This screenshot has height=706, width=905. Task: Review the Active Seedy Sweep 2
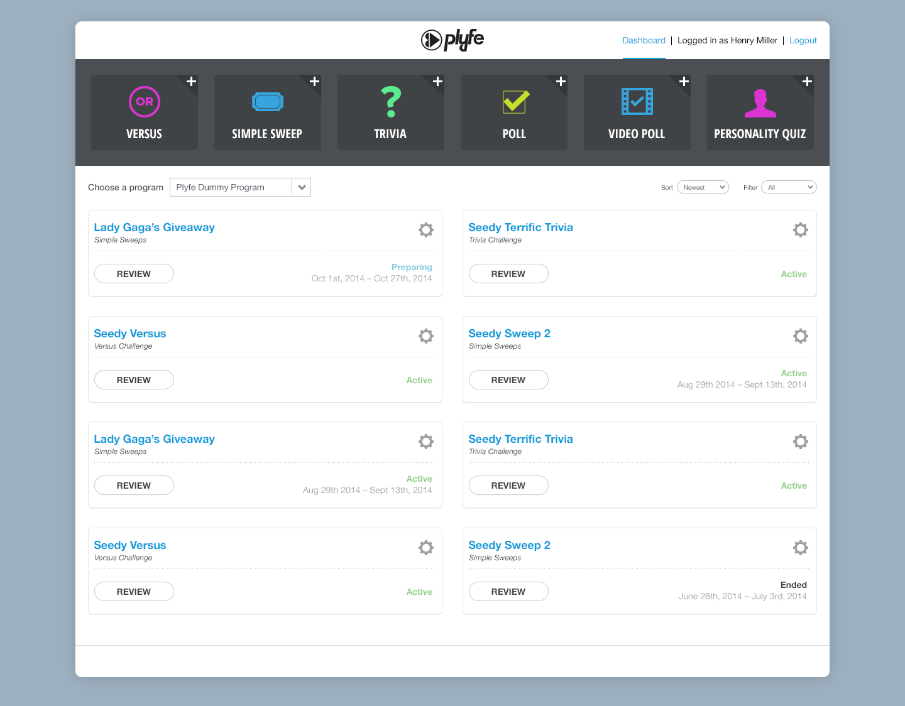point(508,380)
